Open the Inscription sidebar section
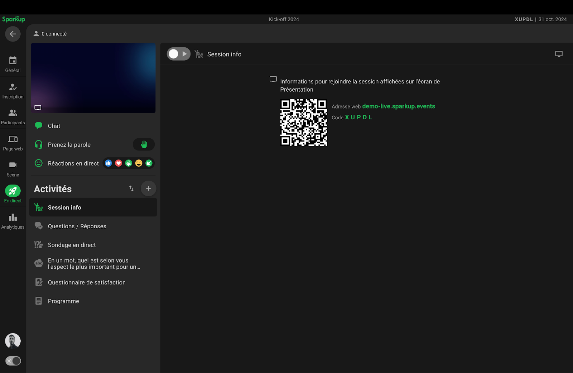573x373 pixels. click(13, 91)
